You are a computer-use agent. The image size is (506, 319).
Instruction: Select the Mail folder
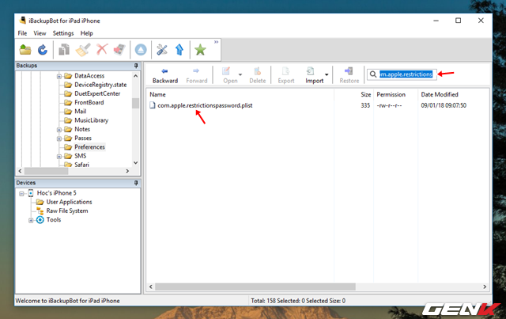80,111
